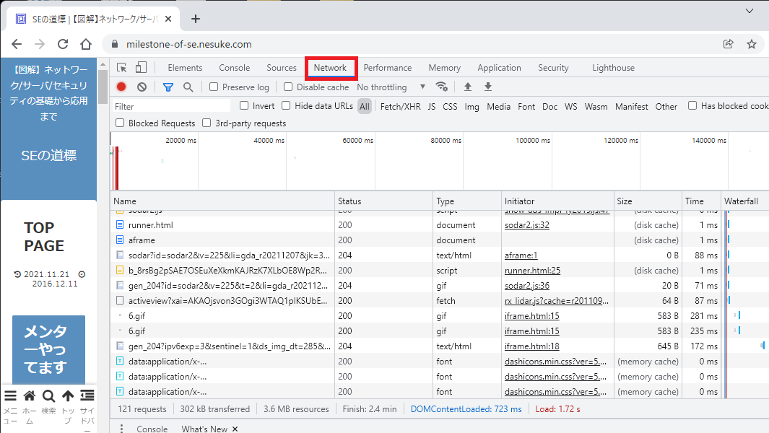Open the browser tab search chevron
This screenshot has width=769, height=433.
[x=750, y=11]
